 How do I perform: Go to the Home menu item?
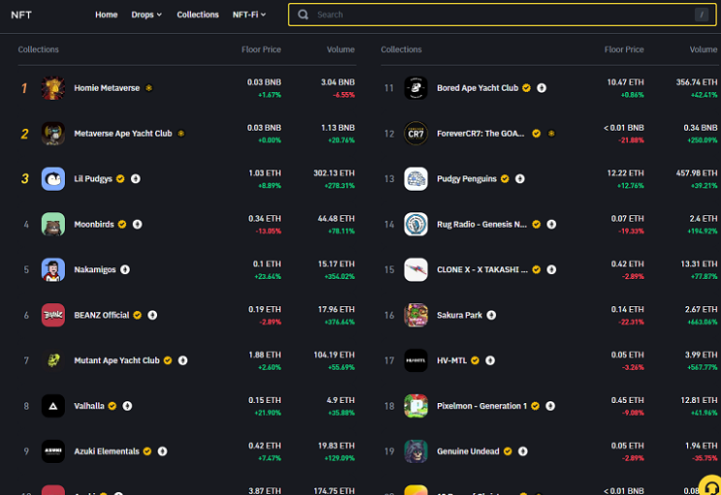point(106,15)
